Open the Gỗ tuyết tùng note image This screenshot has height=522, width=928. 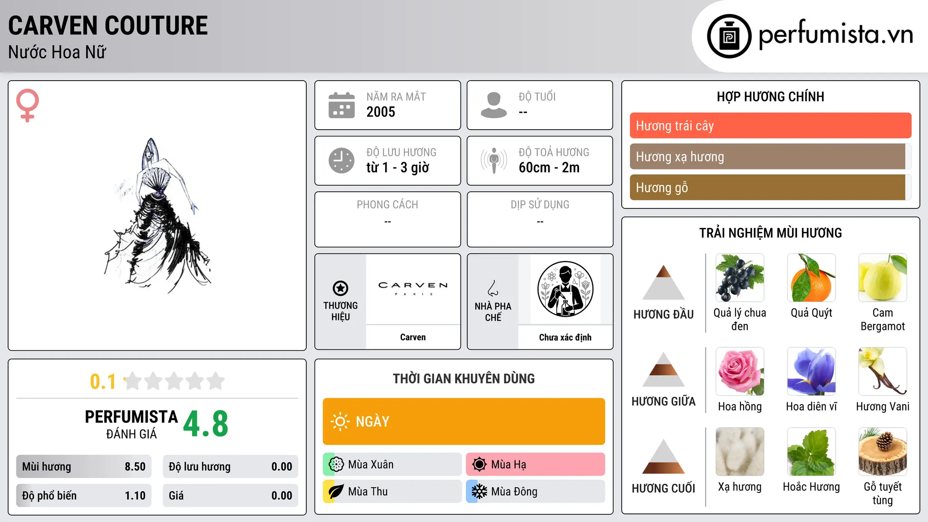(x=883, y=452)
